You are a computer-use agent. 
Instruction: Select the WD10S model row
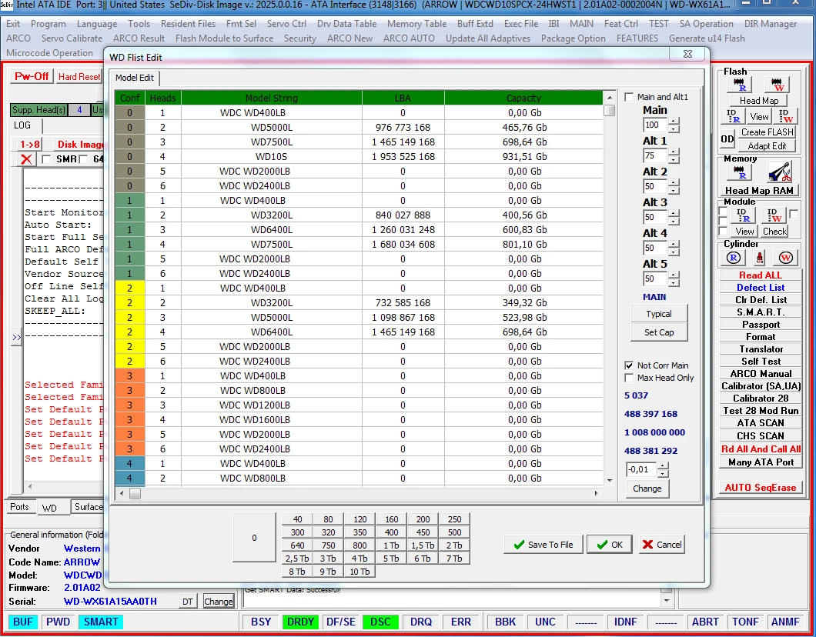[359, 156]
